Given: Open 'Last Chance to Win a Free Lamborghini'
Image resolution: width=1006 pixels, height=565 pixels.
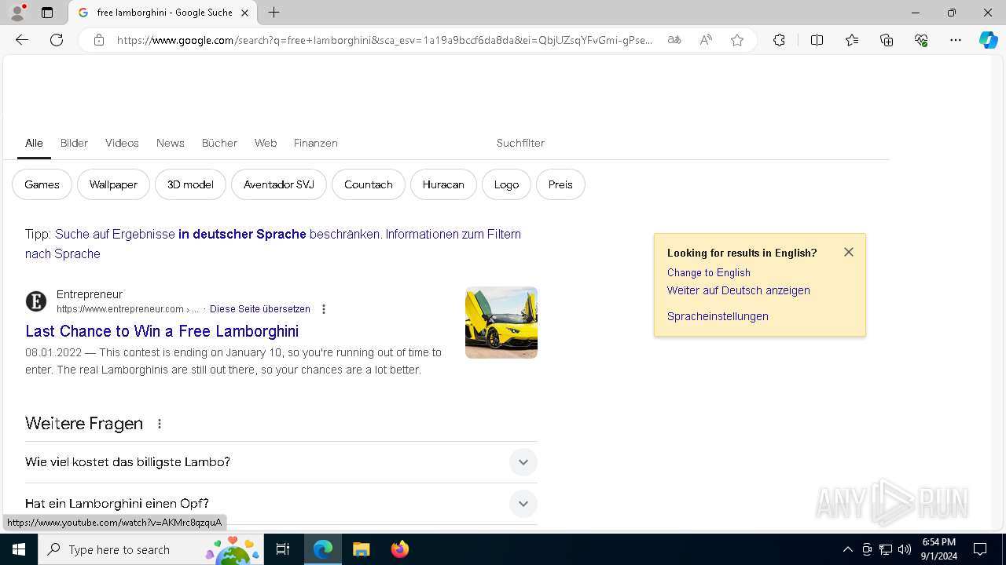Looking at the screenshot, I should (162, 331).
